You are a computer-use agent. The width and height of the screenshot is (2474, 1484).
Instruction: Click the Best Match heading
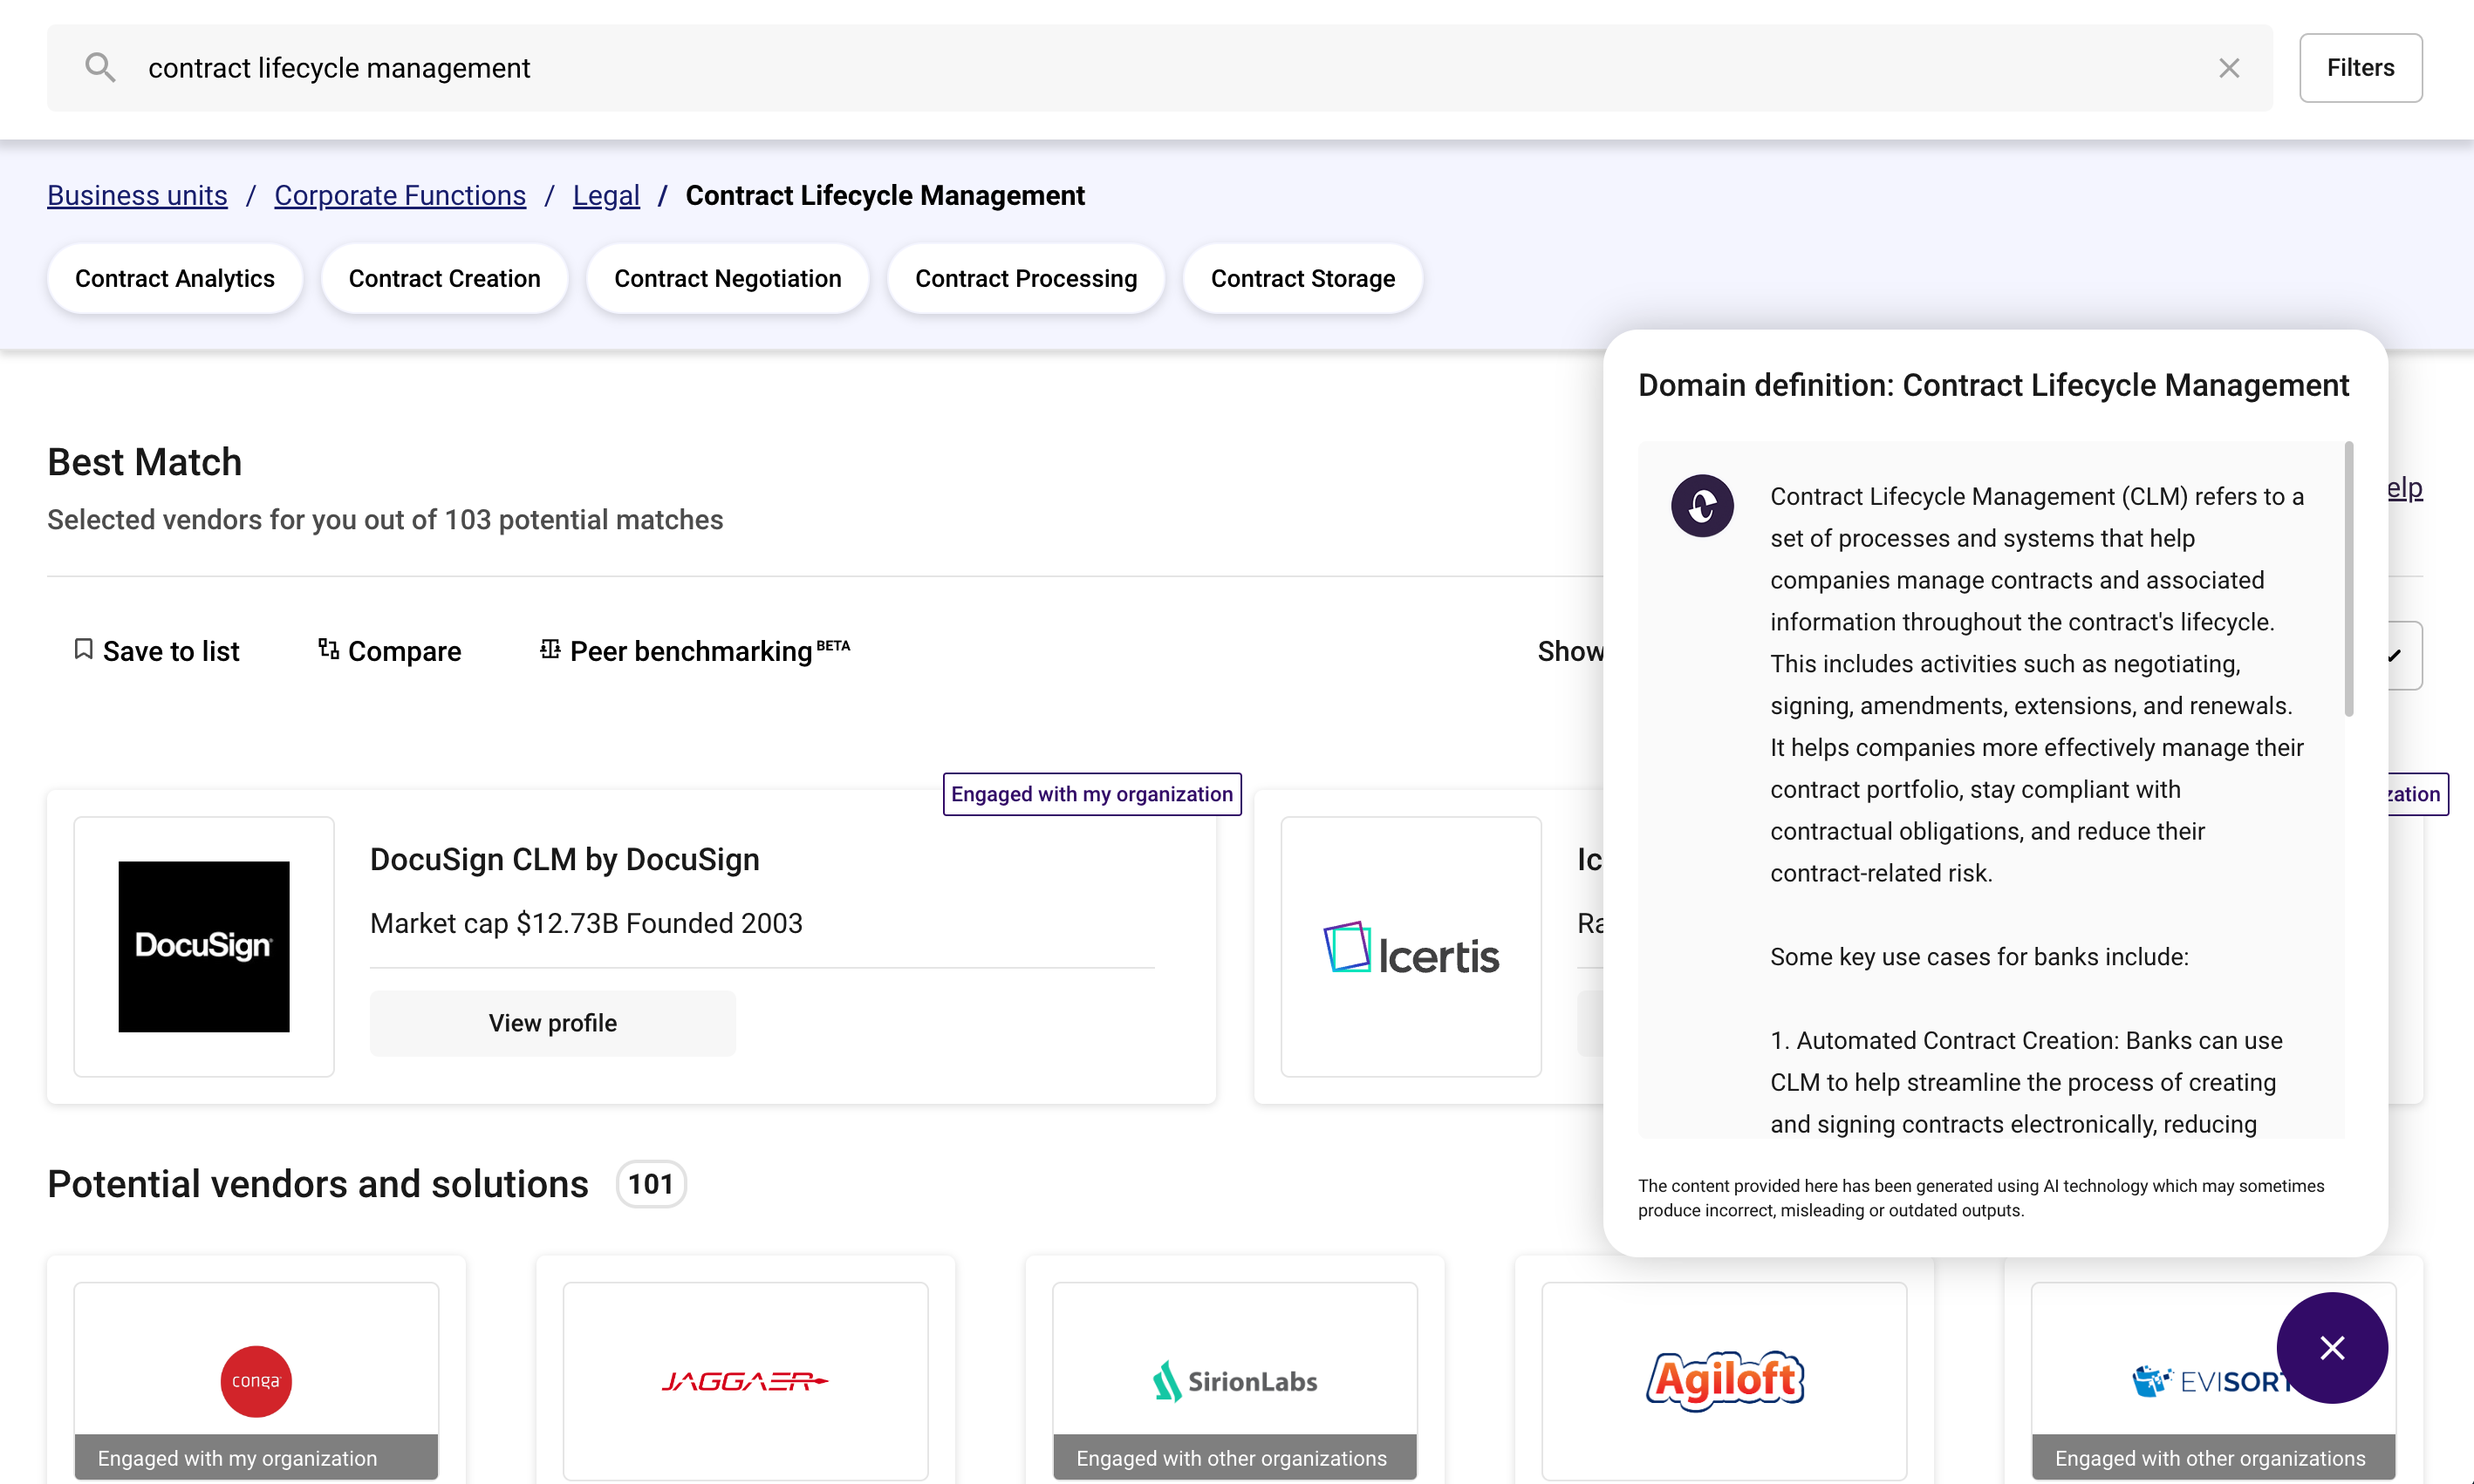click(x=145, y=462)
